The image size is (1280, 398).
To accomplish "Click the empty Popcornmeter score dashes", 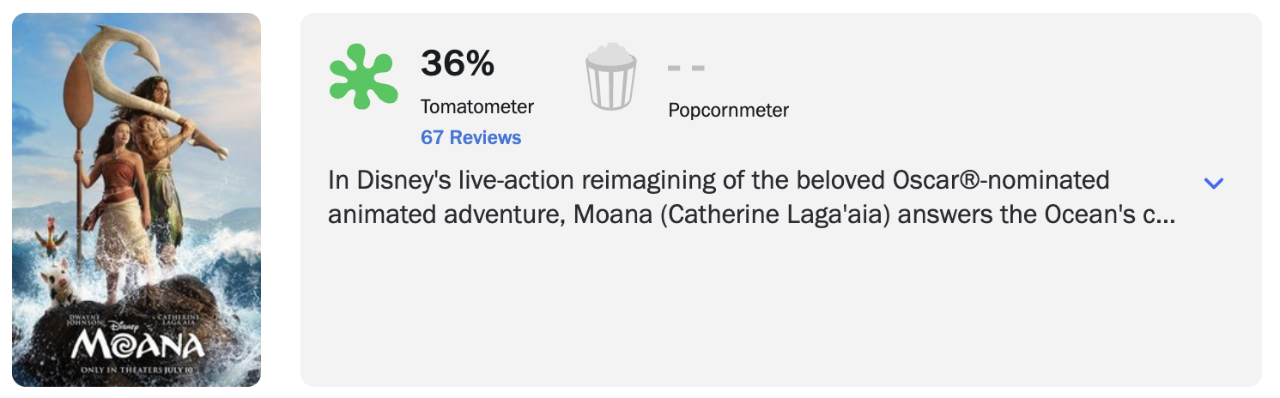I will [x=686, y=68].
